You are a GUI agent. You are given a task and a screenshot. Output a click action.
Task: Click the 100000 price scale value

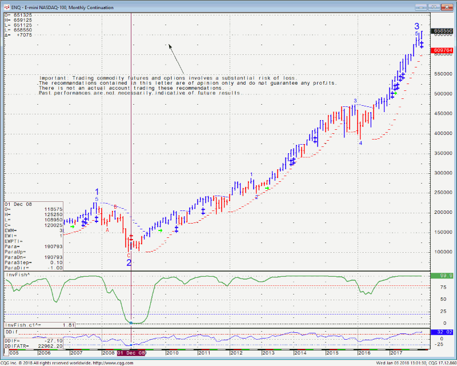tap(443, 252)
